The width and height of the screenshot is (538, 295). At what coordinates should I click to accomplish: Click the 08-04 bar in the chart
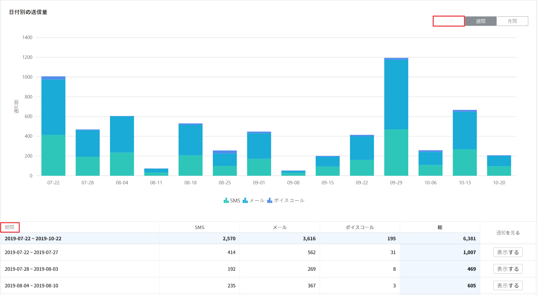[122, 146]
